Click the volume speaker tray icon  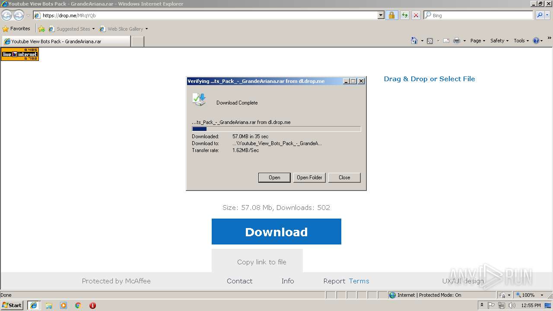click(x=512, y=305)
